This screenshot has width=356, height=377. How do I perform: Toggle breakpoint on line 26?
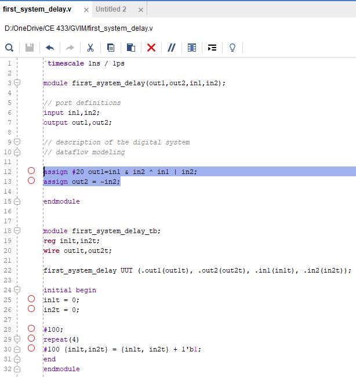(31, 309)
